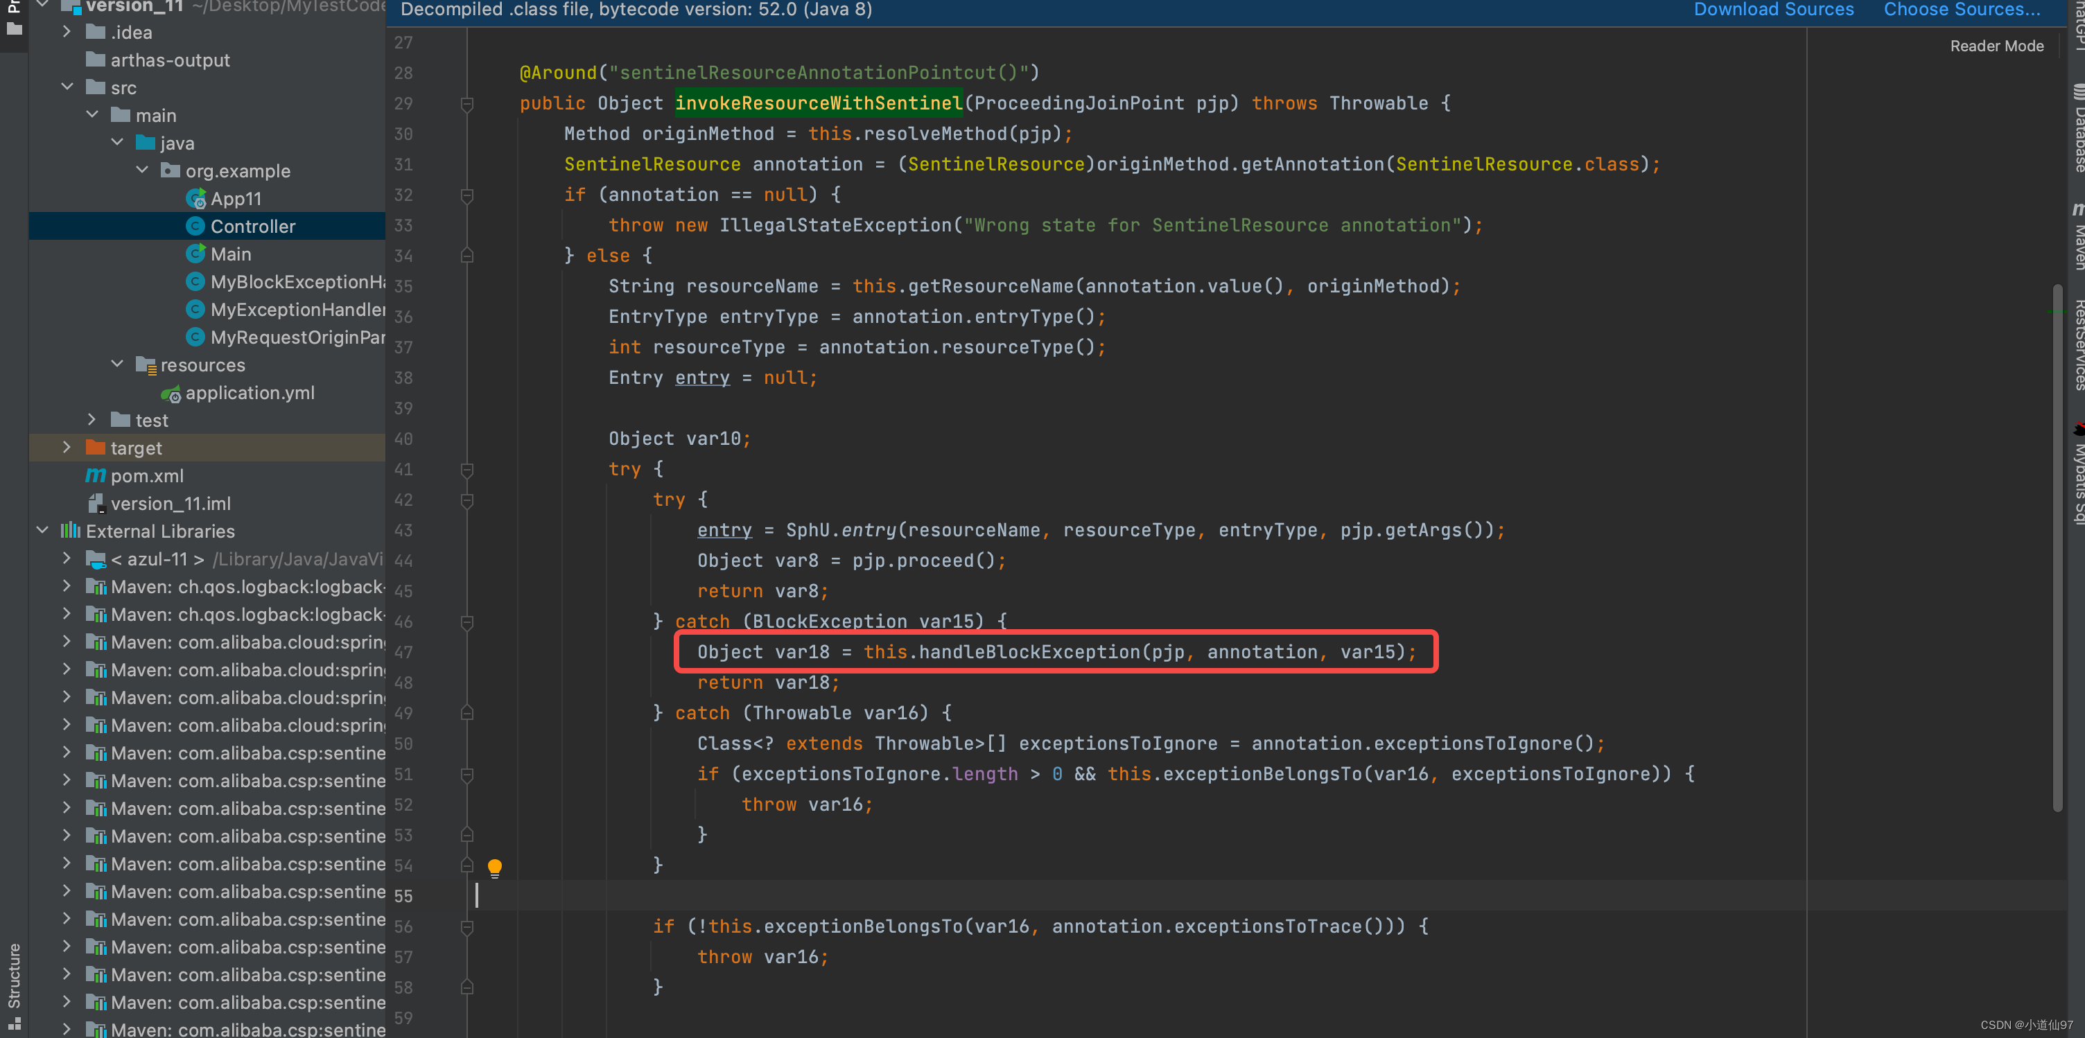2085x1038 pixels.
Task: Select Controller class in tree
Action: [x=252, y=225]
